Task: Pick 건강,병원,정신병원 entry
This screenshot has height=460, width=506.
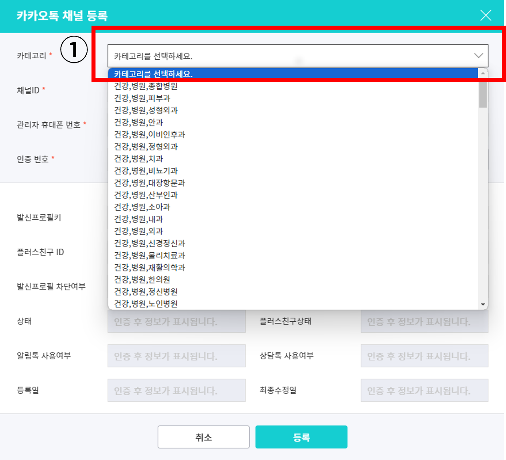Action: pos(293,292)
